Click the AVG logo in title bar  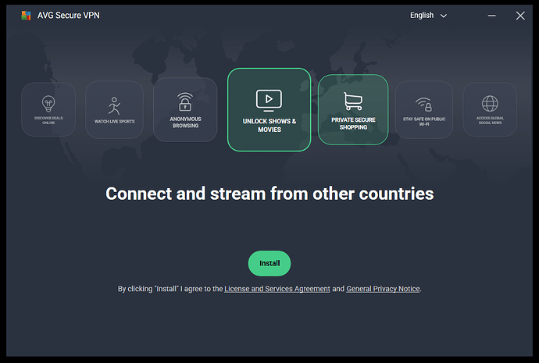pos(26,16)
